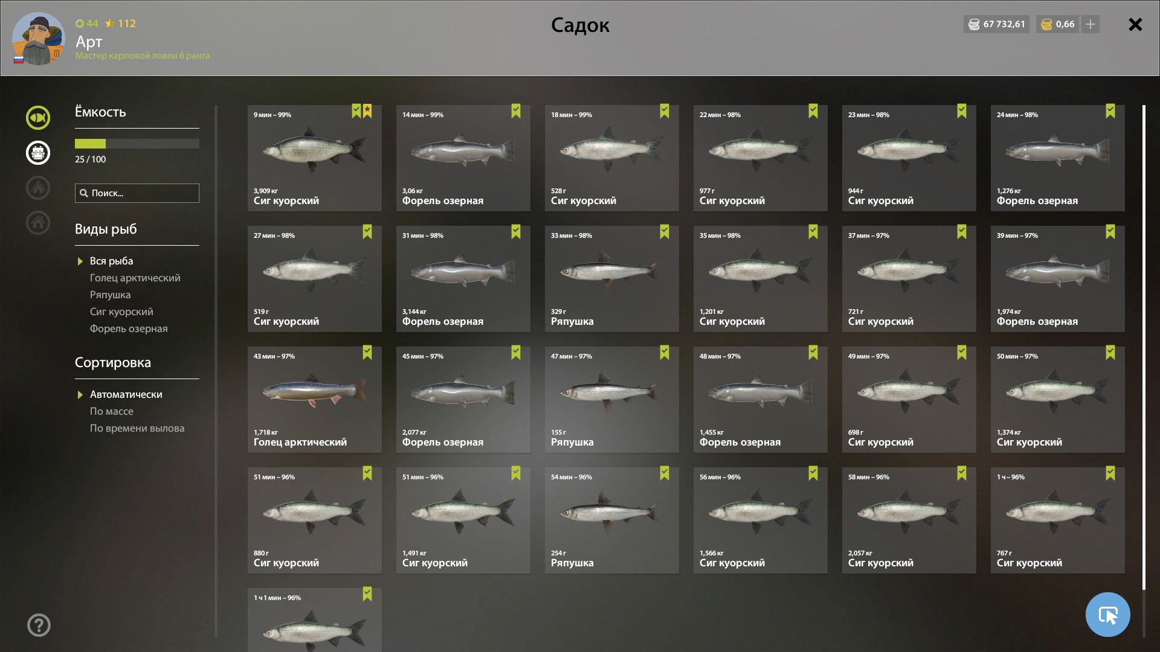
Task: Add gold coins with plus button
Action: coord(1090,24)
